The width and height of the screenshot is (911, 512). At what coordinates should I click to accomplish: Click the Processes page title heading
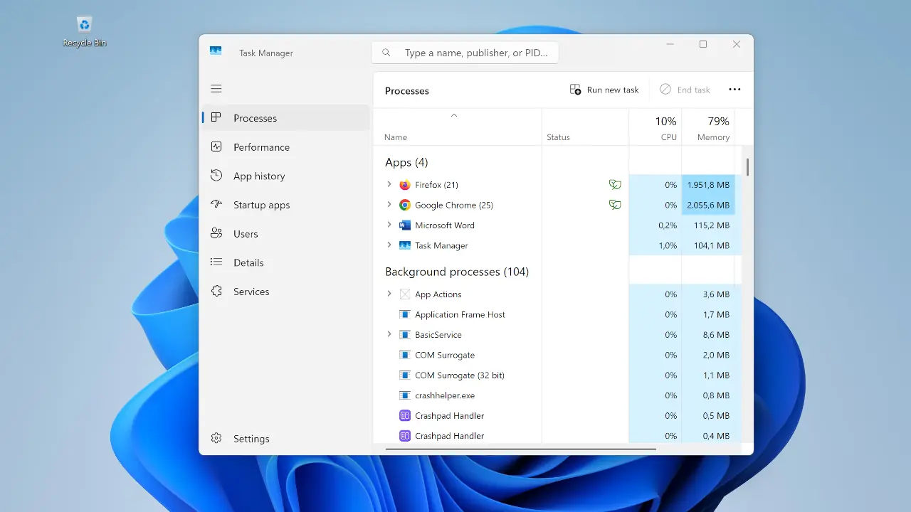pos(407,91)
